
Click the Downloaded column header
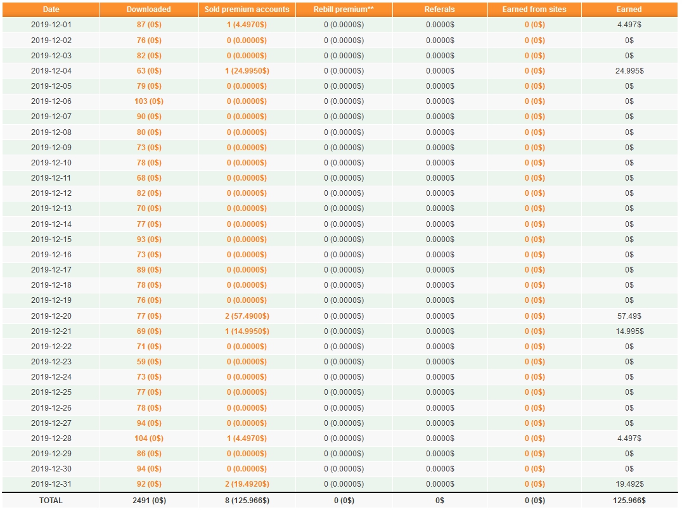pyautogui.click(x=149, y=9)
